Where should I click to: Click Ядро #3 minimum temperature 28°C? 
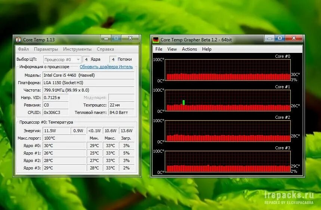pyautogui.click(x=95, y=168)
